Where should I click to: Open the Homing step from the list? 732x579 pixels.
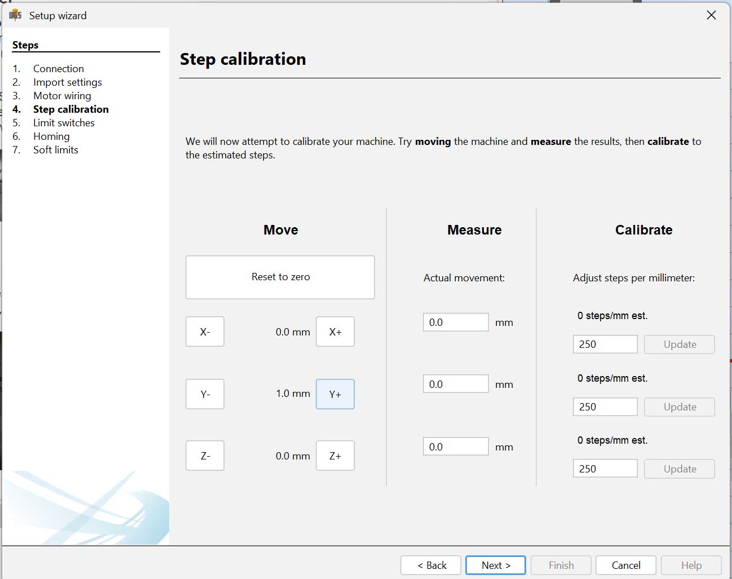(x=51, y=136)
